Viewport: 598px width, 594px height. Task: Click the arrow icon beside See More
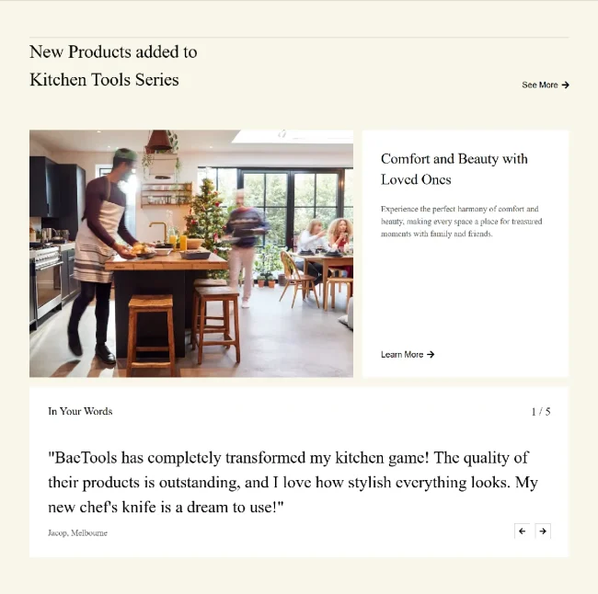[x=565, y=85]
